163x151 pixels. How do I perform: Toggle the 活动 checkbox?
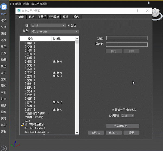[x=69, y=25]
